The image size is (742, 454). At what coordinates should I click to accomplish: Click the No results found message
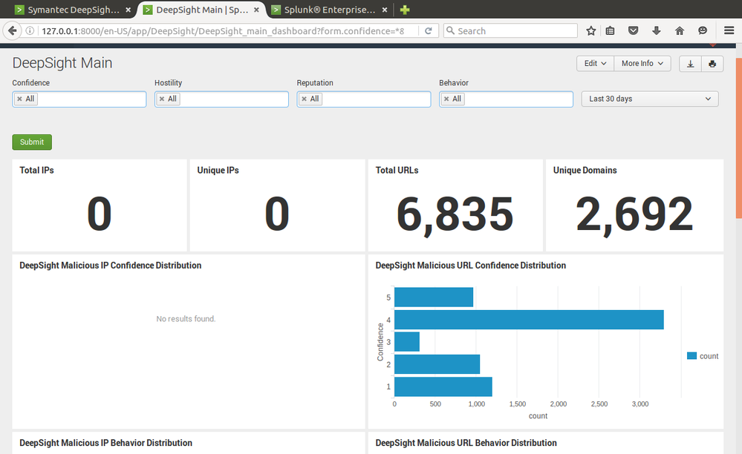point(186,319)
